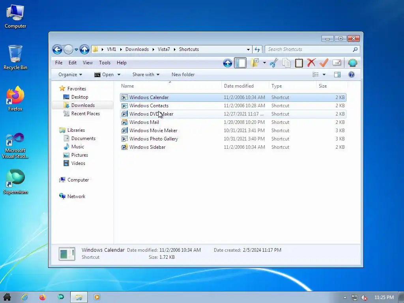
Task: Select the Windows Contacts shortcut
Action: coord(233,106)
